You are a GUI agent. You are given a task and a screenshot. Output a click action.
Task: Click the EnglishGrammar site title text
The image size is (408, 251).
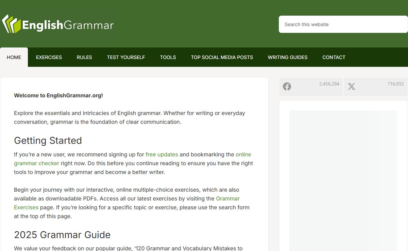68,25
